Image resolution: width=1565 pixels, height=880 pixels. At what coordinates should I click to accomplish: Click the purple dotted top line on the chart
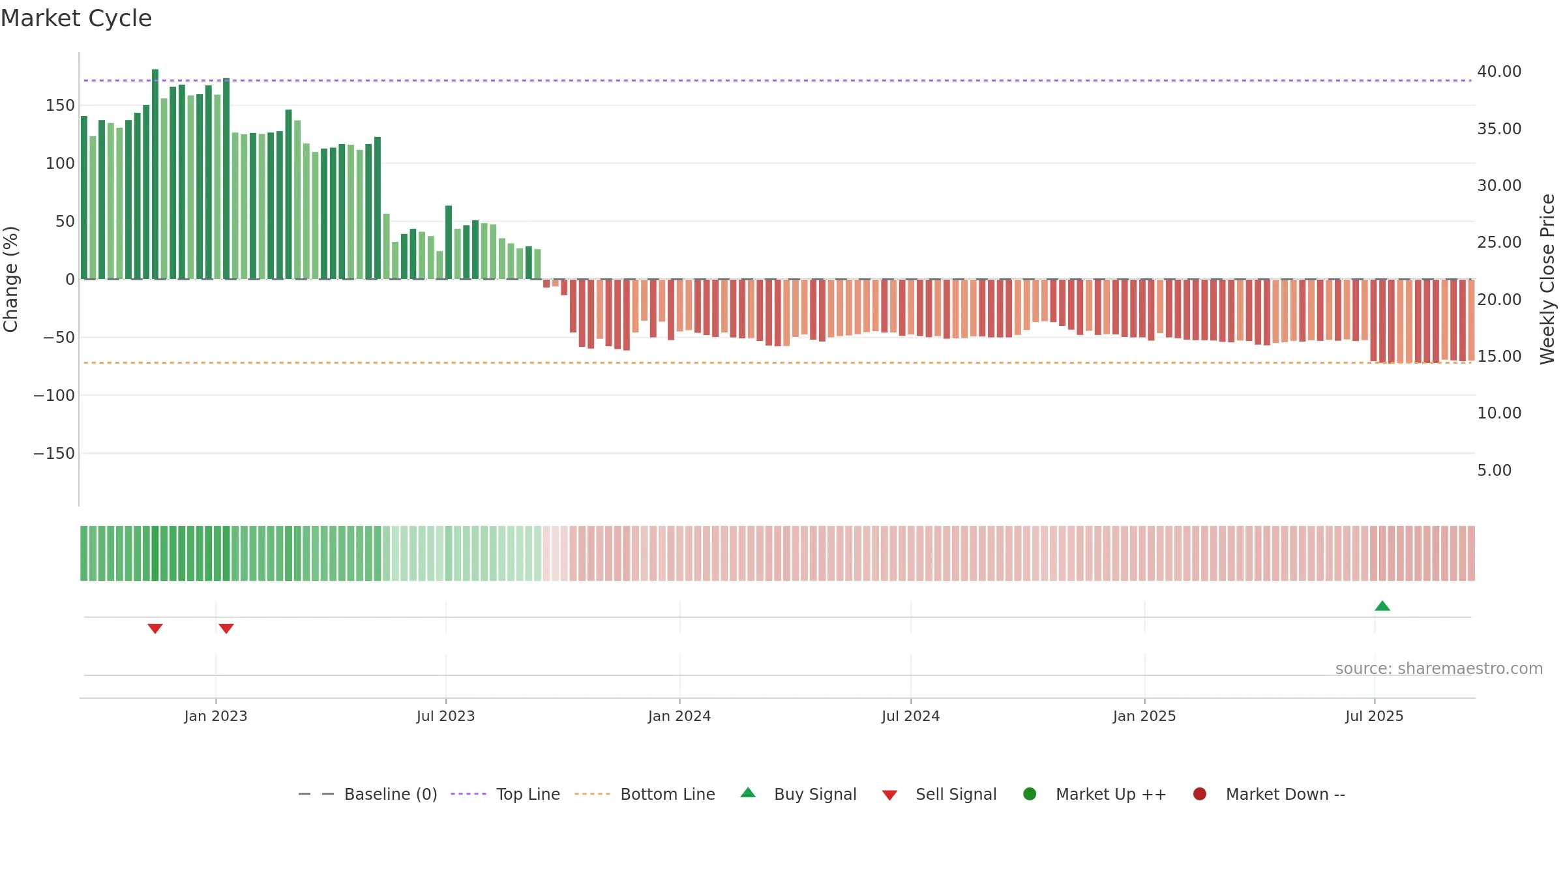coord(777,81)
